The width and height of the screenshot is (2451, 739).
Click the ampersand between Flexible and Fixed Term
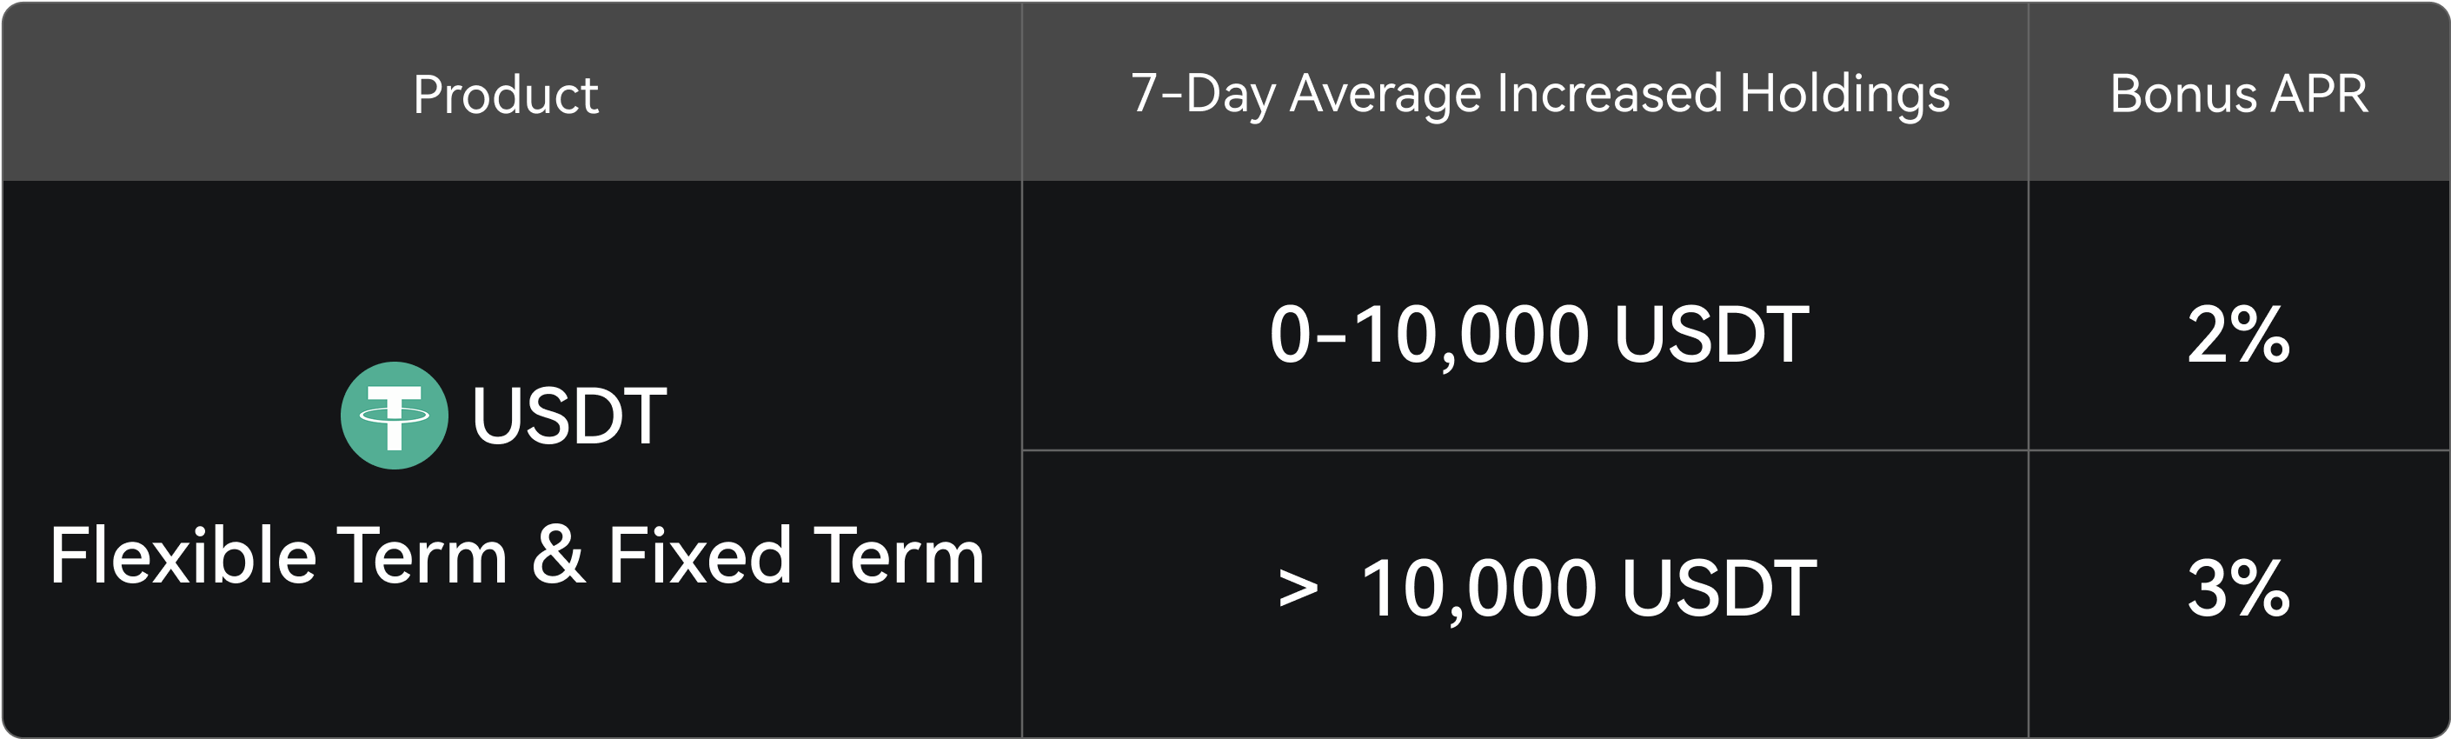click(558, 556)
